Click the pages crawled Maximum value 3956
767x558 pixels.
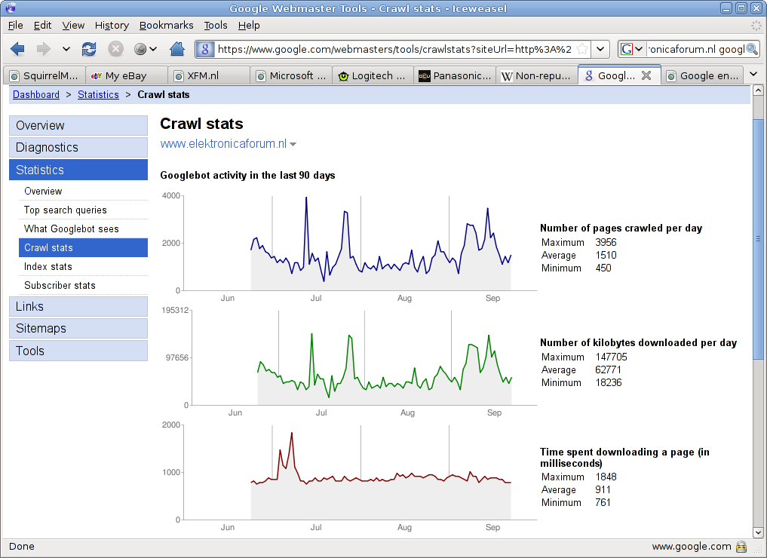606,243
